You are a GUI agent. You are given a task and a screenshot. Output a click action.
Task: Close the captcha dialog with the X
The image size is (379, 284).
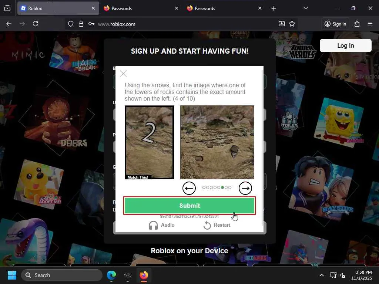coord(123,74)
